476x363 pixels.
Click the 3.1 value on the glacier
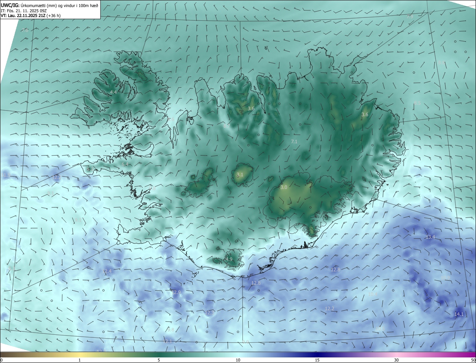[x=240, y=175]
